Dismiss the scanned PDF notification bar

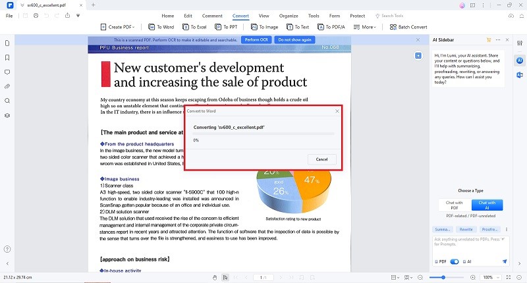pyautogui.click(x=418, y=39)
